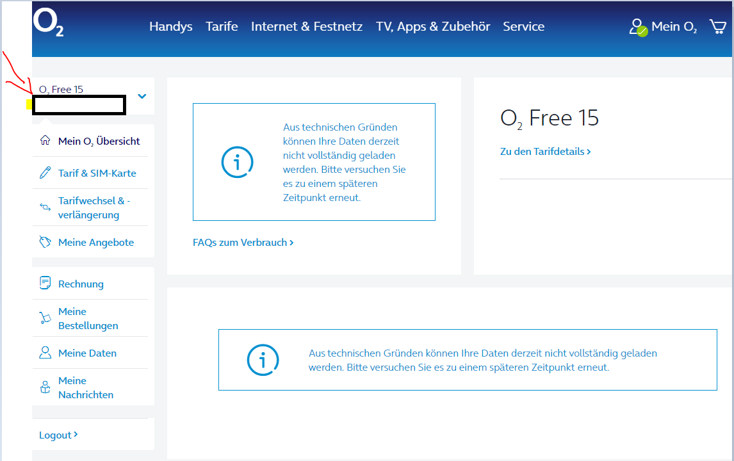Open the Internet & Festnetz menu

tap(307, 27)
